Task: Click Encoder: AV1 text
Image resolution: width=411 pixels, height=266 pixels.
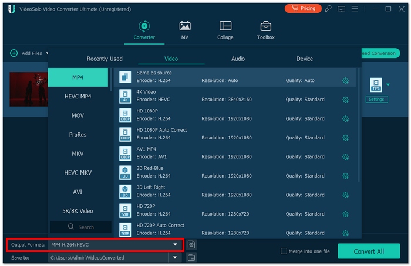Action: [x=151, y=156]
